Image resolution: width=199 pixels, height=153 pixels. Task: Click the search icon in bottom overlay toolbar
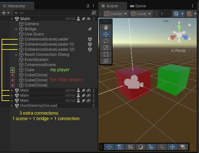click(x=162, y=147)
